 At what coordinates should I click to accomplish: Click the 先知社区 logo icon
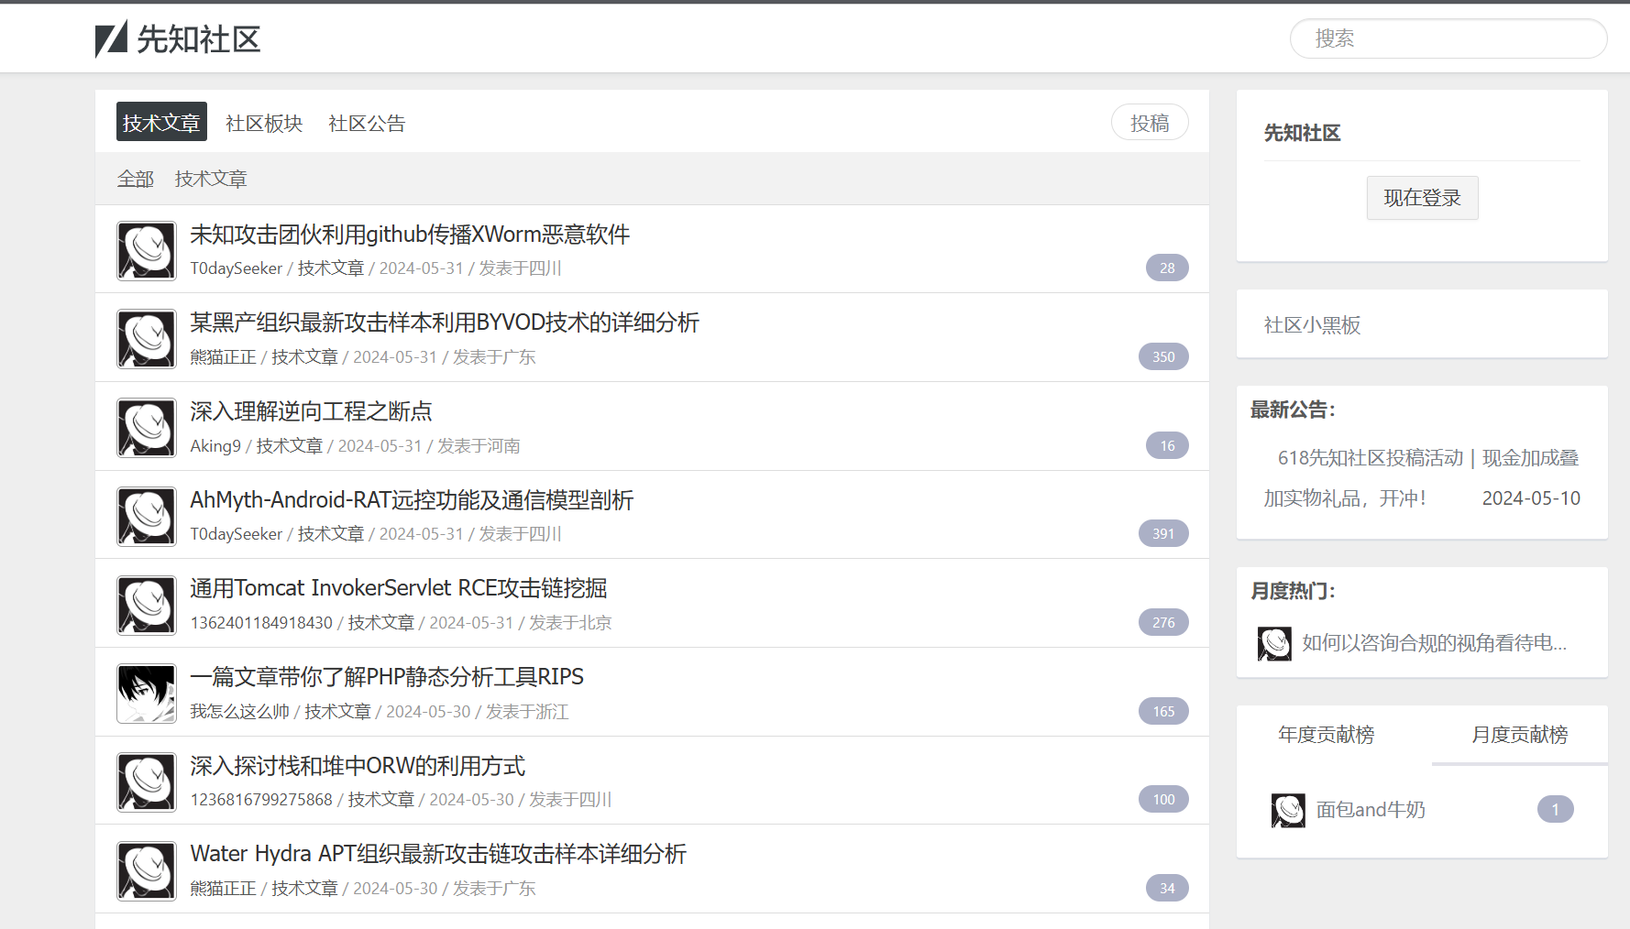[111, 39]
